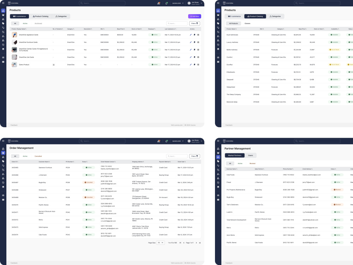Image resolution: width=353 pixels, height=265 pixels.
Task: Select Cancelled filter tab in Order Management
Action: 38,156
